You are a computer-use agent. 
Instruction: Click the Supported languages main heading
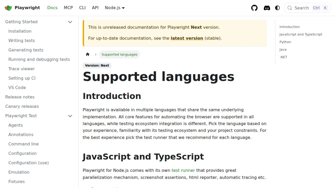(159, 77)
